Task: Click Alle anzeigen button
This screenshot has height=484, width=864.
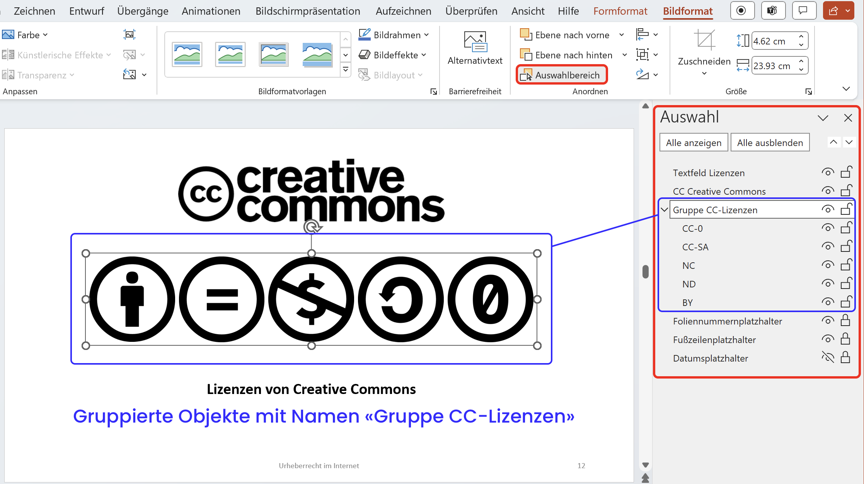Action: (x=694, y=143)
